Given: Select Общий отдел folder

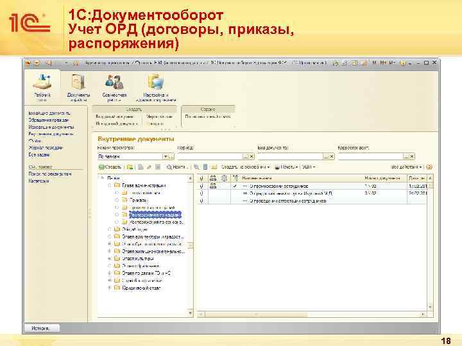Looking at the screenshot, I should coord(134,229).
